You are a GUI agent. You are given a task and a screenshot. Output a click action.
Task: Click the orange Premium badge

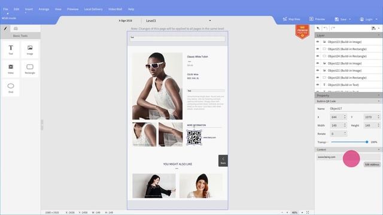(302, 32)
